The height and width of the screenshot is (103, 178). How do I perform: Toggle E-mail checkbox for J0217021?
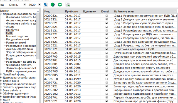click(x=107, y=53)
